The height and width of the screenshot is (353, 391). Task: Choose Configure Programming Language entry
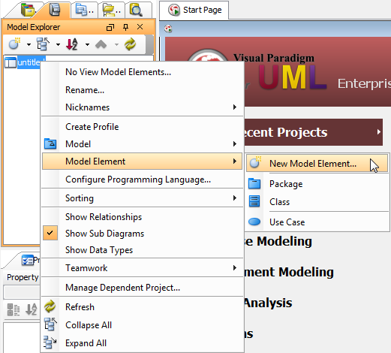pyautogui.click(x=143, y=180)
